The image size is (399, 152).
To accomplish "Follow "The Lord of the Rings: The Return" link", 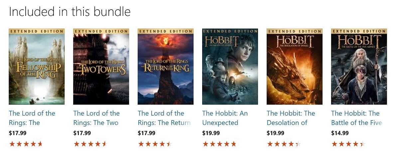I will (x=164, y=118).
